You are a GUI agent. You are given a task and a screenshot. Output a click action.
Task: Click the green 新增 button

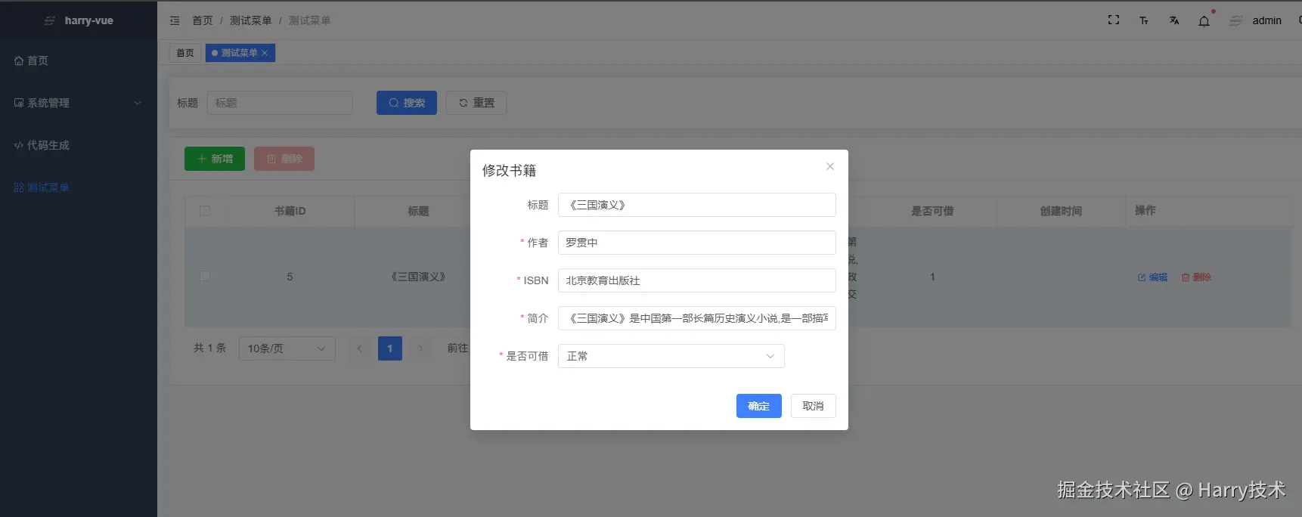coord(215,159)
